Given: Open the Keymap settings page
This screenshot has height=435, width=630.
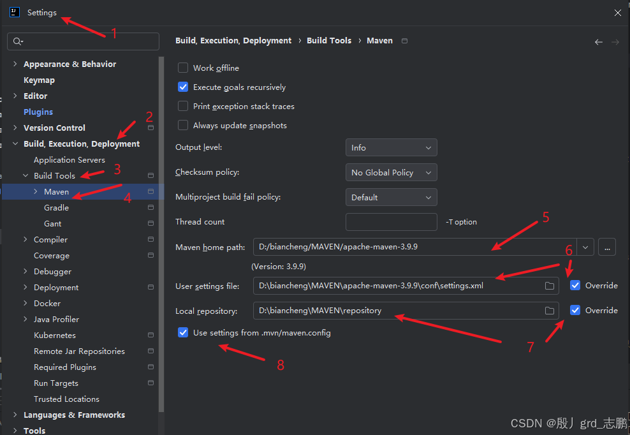Looking at the screenshot, I should [39, 80].
